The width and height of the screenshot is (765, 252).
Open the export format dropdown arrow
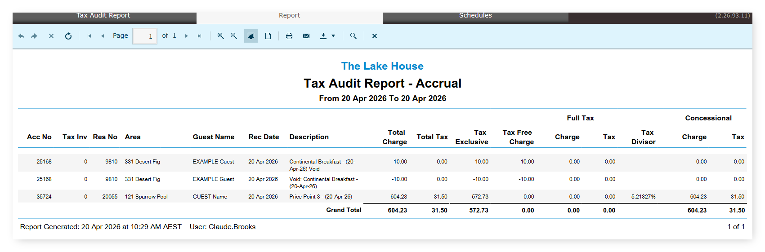[x=333, y=36]
